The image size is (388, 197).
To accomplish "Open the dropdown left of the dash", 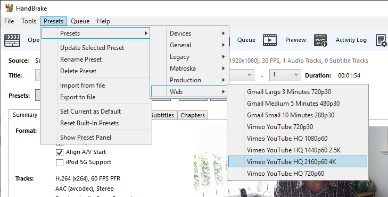I will click(x=241, y=75).
